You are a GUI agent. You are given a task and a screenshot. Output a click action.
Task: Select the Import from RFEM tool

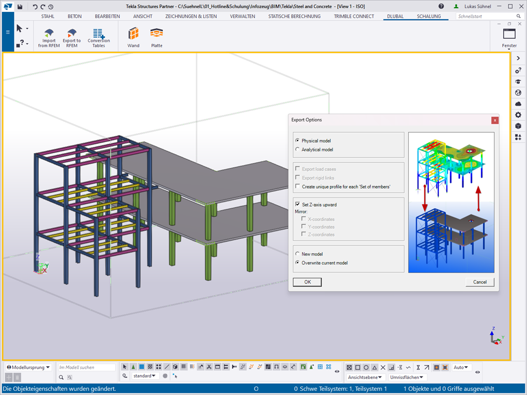tap(48, 36)
